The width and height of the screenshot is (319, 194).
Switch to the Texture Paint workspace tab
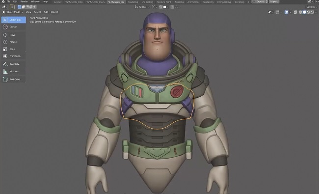click(x=164, y=2)
